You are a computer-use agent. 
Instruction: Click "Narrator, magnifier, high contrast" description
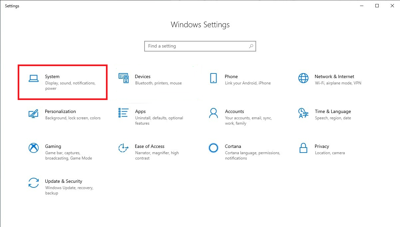(157, 156)
